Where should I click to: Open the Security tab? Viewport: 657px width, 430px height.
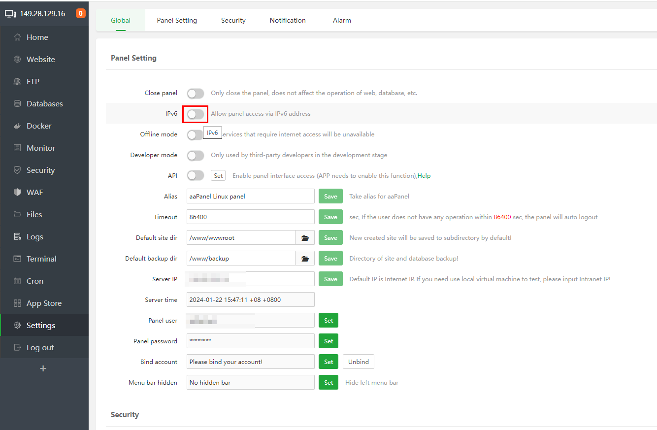tap(233, 20)
